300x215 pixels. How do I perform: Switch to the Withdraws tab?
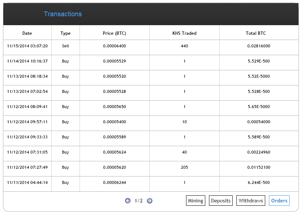pos(251,201)
